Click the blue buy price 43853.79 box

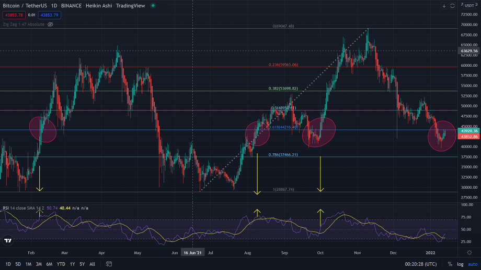pos(49,15)
